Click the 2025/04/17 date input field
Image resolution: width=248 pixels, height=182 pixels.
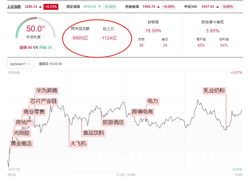point(18,64)
